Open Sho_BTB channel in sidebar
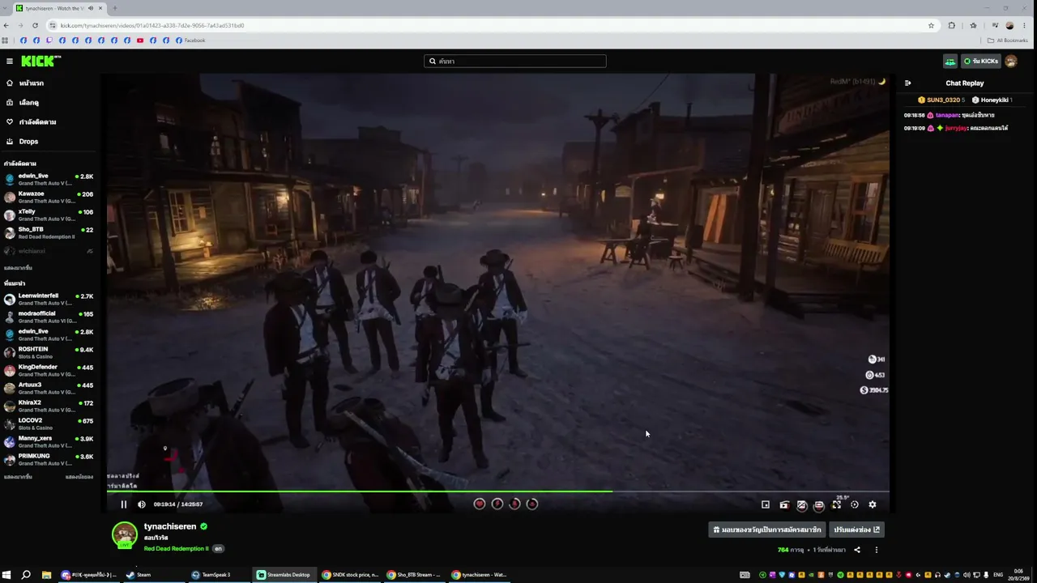This screenshot has width=1037, height=583. (x=49, y=232)
